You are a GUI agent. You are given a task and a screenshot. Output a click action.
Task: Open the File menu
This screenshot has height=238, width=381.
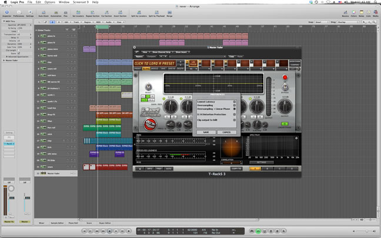coord(29,2)
